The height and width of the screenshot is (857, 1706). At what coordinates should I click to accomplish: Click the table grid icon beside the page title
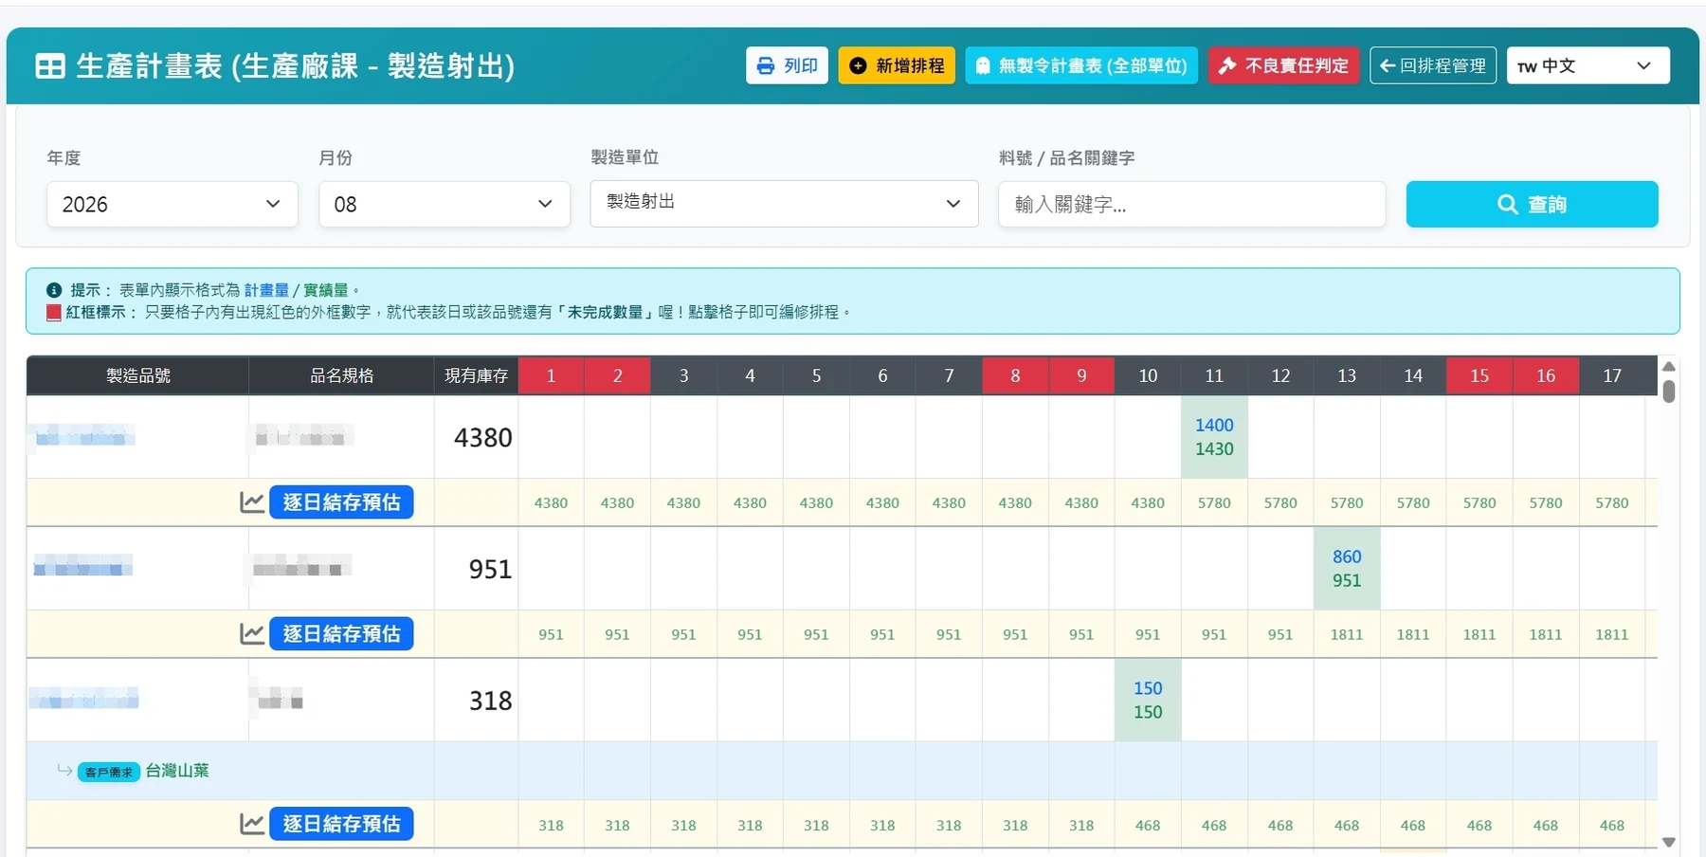pyautogui.click(x=50, y=66)
